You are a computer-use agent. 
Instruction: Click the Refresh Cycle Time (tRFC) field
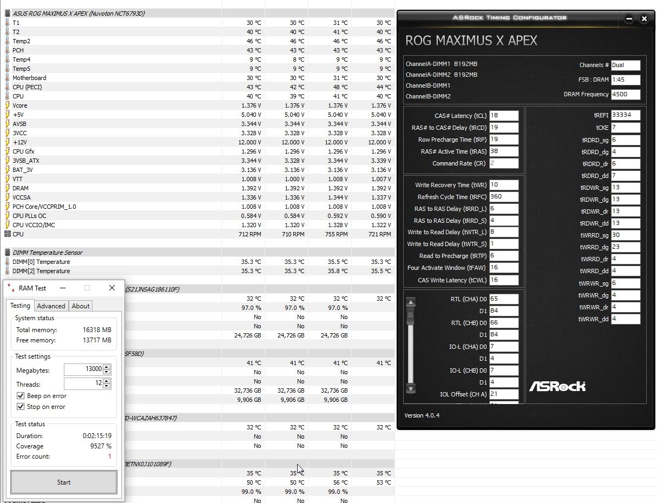point(504,196)
